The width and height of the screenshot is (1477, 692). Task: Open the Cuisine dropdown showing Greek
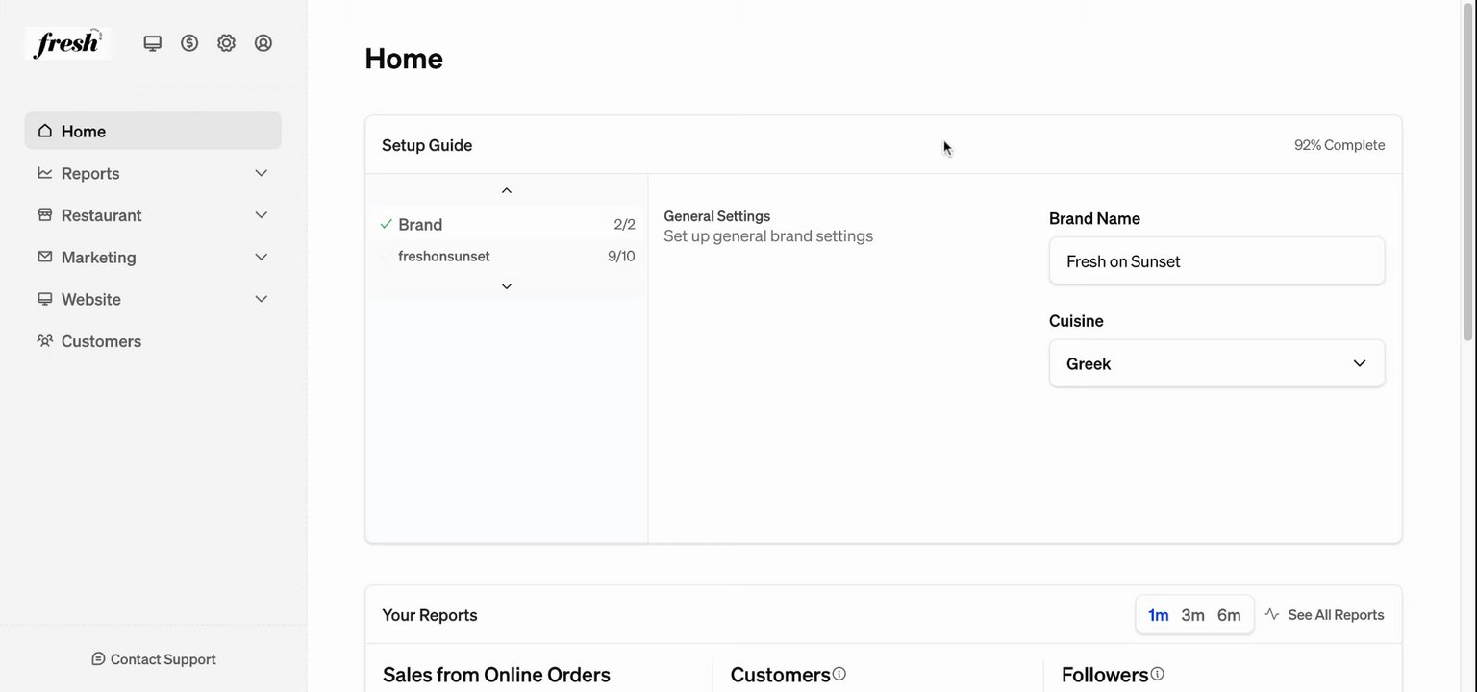tap(1216, 363)
